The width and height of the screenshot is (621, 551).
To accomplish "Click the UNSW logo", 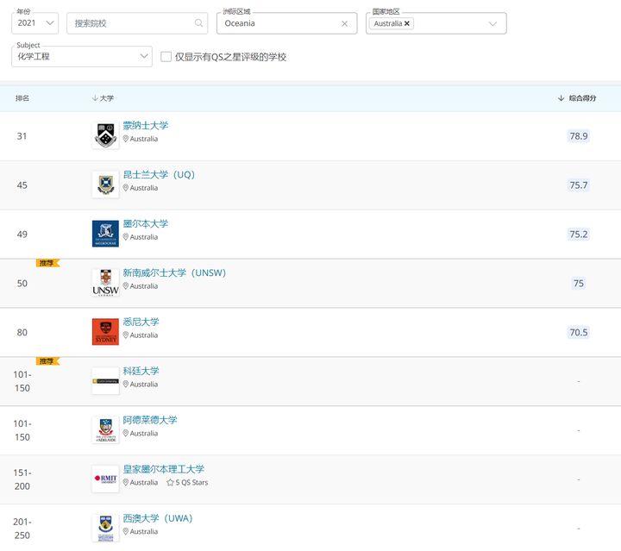I will [105, 283].
